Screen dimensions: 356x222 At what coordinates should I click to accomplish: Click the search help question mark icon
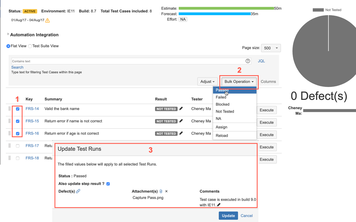coord(248,61)
